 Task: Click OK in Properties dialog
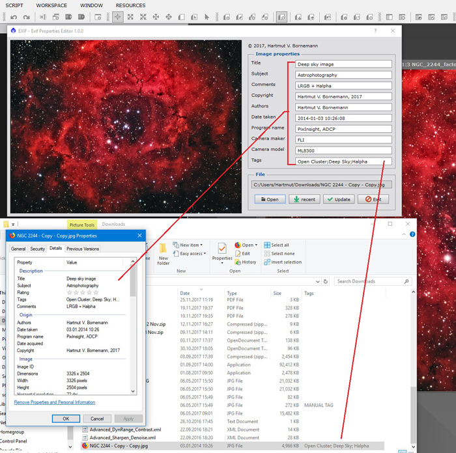[x=66, y=419]
